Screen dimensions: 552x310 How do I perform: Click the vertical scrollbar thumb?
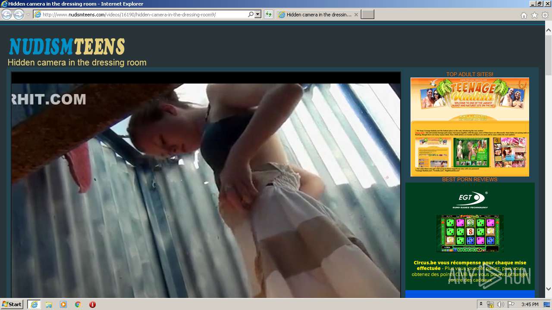[549, 55]
